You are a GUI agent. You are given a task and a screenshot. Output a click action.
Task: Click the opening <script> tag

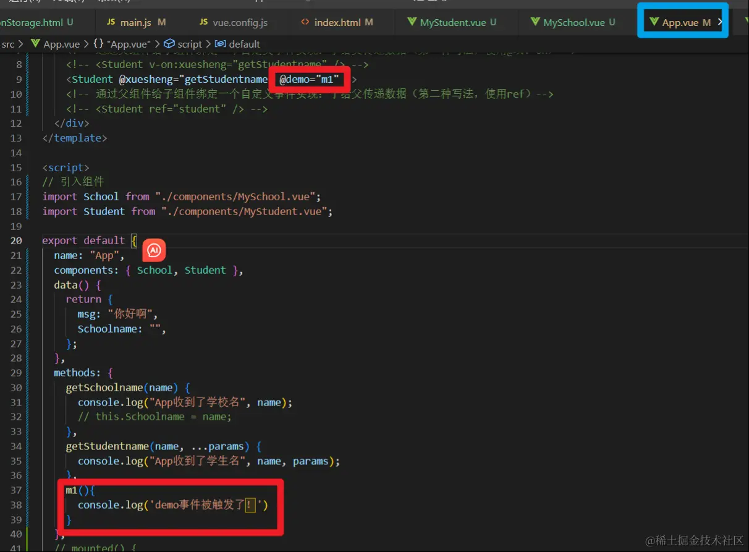66,168
